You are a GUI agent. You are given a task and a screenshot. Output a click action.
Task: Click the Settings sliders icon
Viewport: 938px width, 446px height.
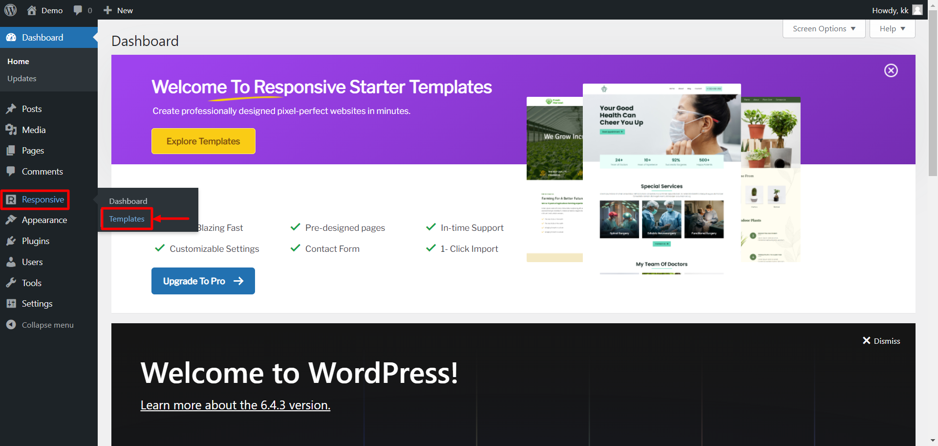(11, 304)
